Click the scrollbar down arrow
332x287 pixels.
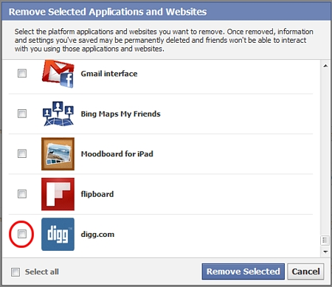tap(325, 252)
